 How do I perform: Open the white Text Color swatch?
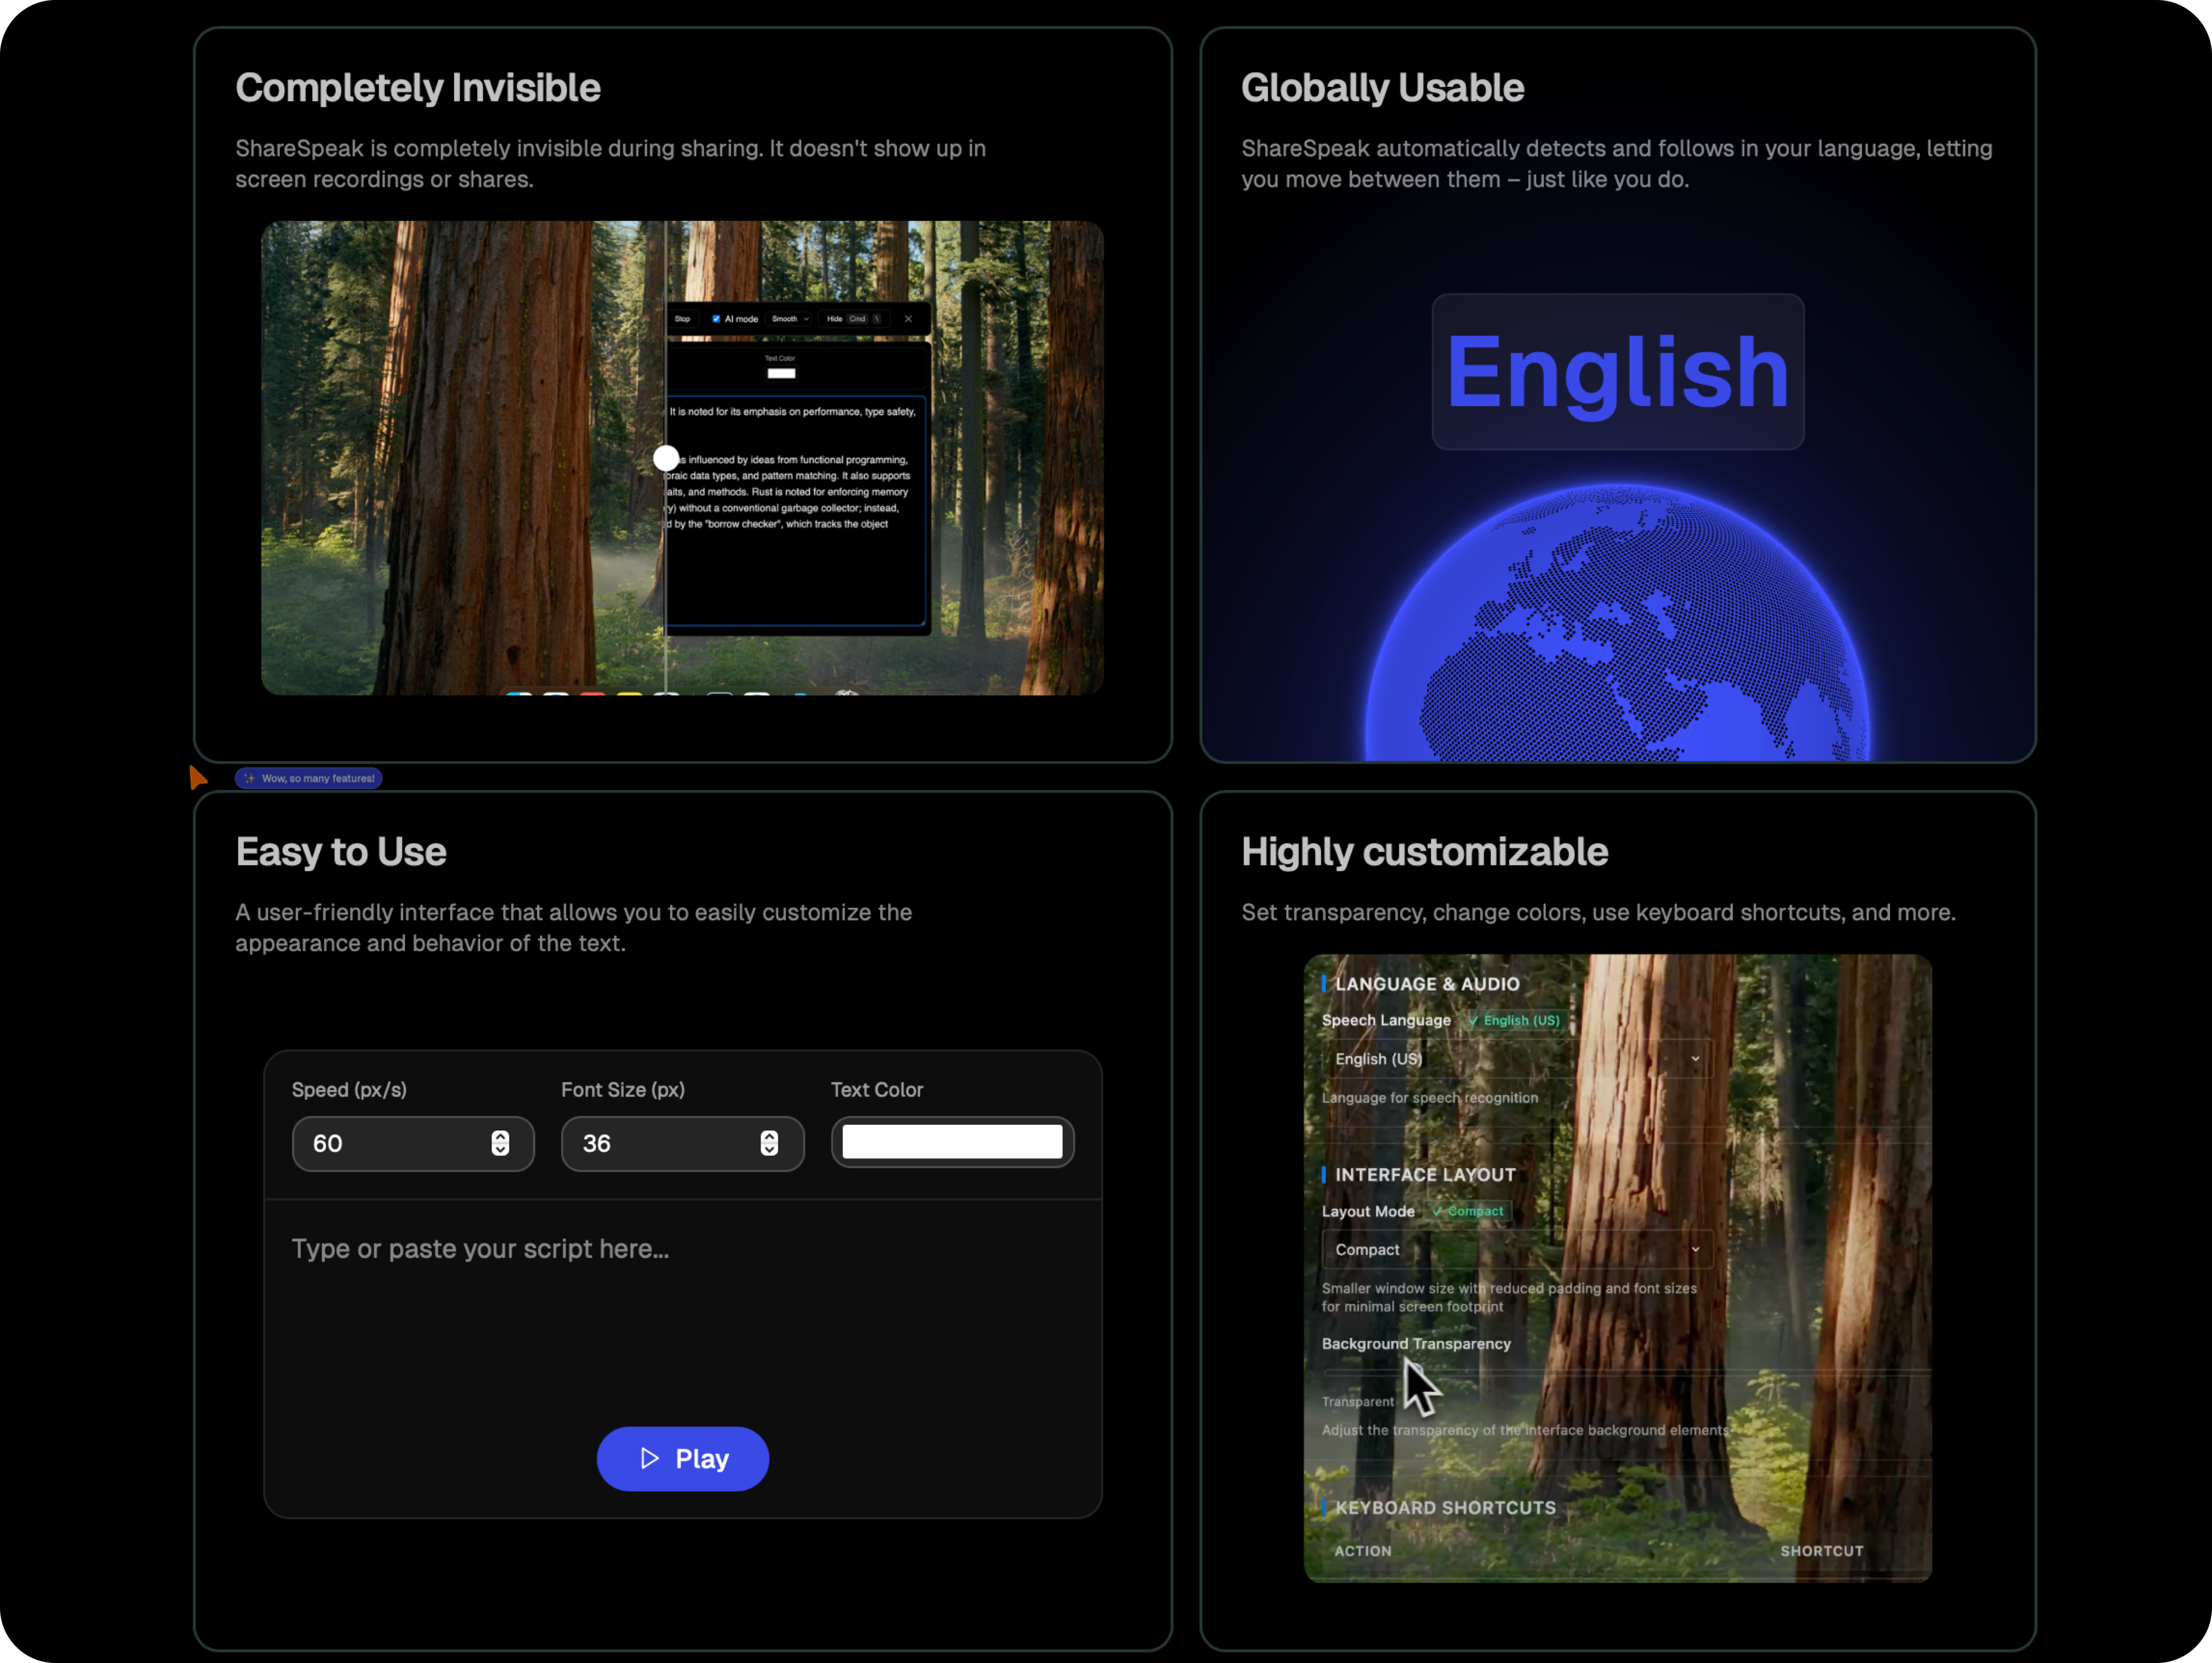952,1142
